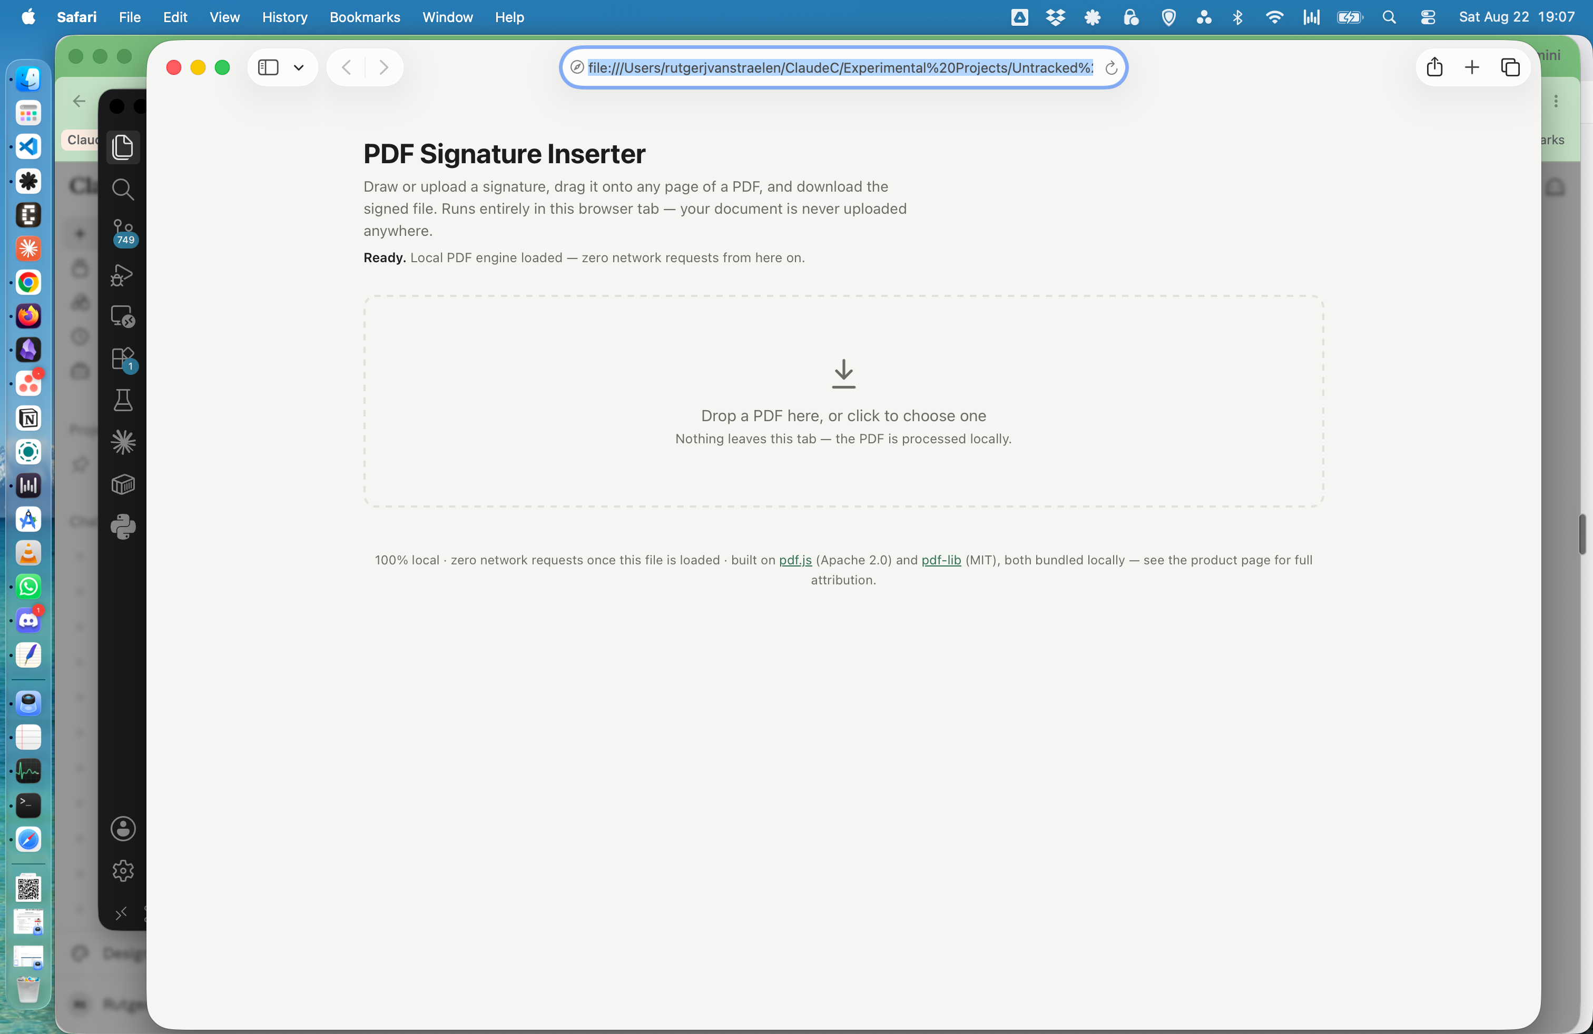Open the pdf-lib link

coord(941,560)
